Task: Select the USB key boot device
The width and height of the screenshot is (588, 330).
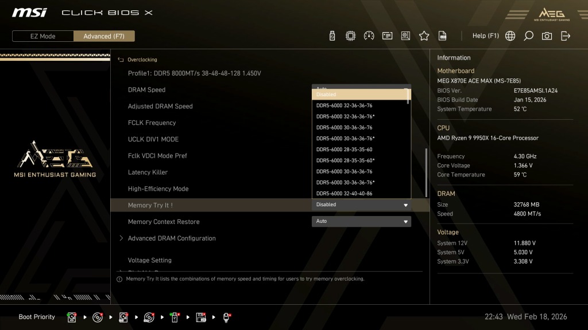Action: (175, 317)
